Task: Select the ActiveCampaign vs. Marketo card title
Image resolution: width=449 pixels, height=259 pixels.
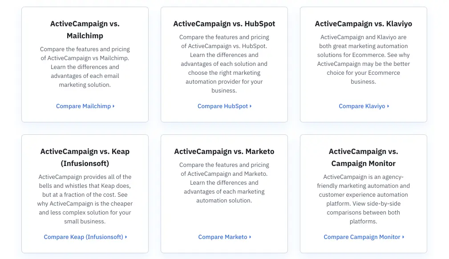Action: [x=224, y=151]
